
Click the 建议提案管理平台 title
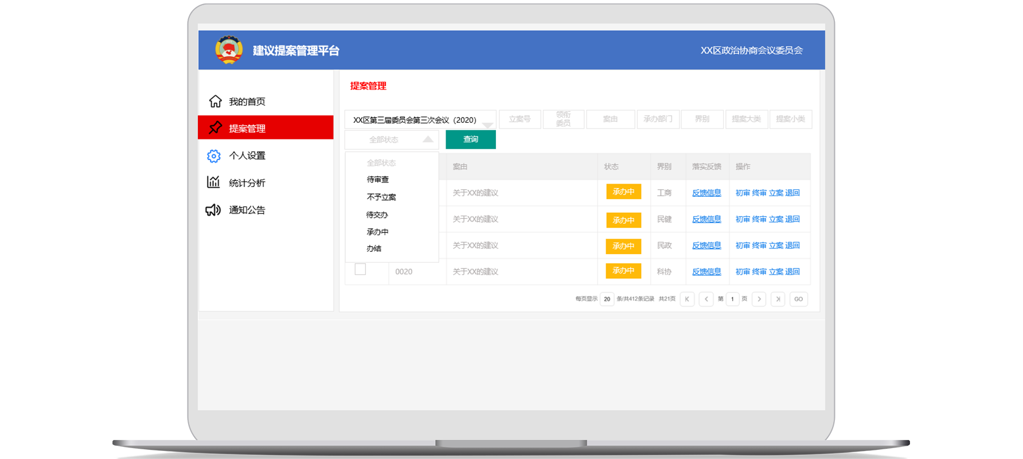click(296, 50)
